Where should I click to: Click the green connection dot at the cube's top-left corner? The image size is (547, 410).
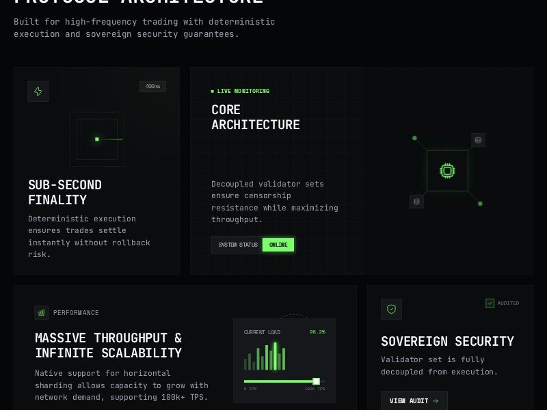[x=414, y=138]
